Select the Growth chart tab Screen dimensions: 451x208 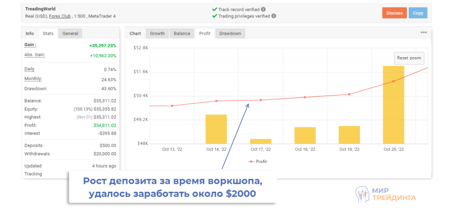157,33
